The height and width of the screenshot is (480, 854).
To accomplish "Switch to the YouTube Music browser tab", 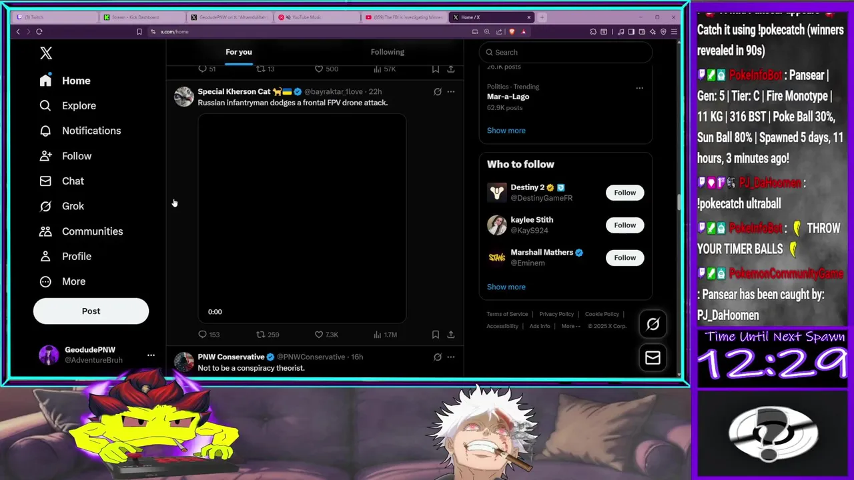I will (317, 17).
